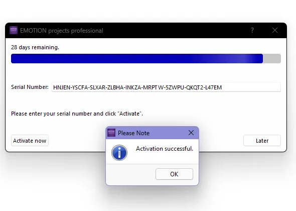Click the "Please Note" dialog title text
The width and height of the screenshot is (296, 211).
[x=133, y=133]
